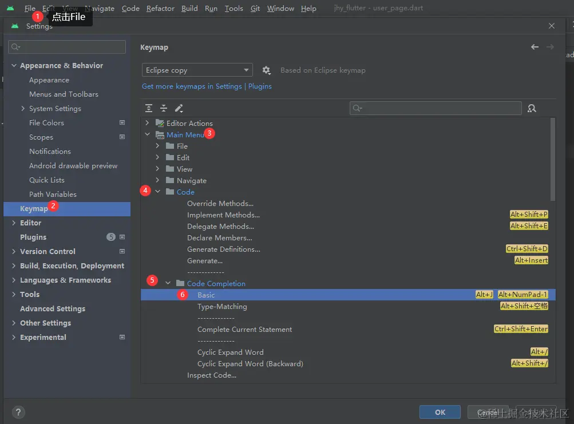
Task: Open the Tools menu
Action: coord(233,8)
